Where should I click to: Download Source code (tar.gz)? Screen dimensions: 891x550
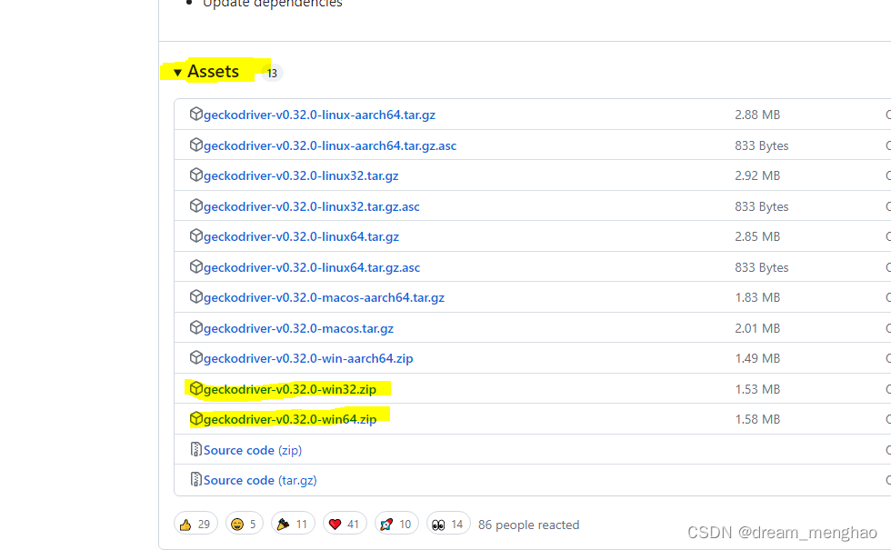(x=260, y=480)
